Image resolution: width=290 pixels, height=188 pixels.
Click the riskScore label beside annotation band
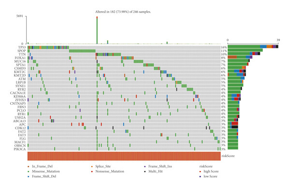(228, 156)
